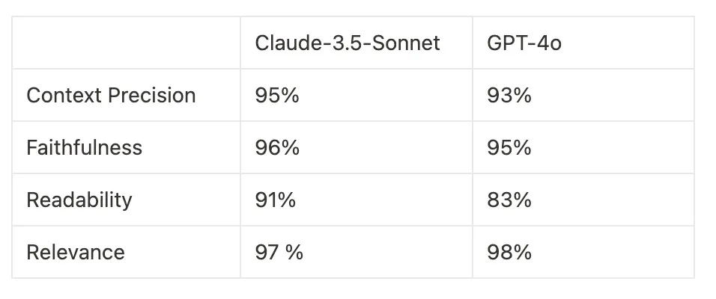
Task: Click GPT-4o's 95% Faithfulness value
Action: click(x=509, y=148)
